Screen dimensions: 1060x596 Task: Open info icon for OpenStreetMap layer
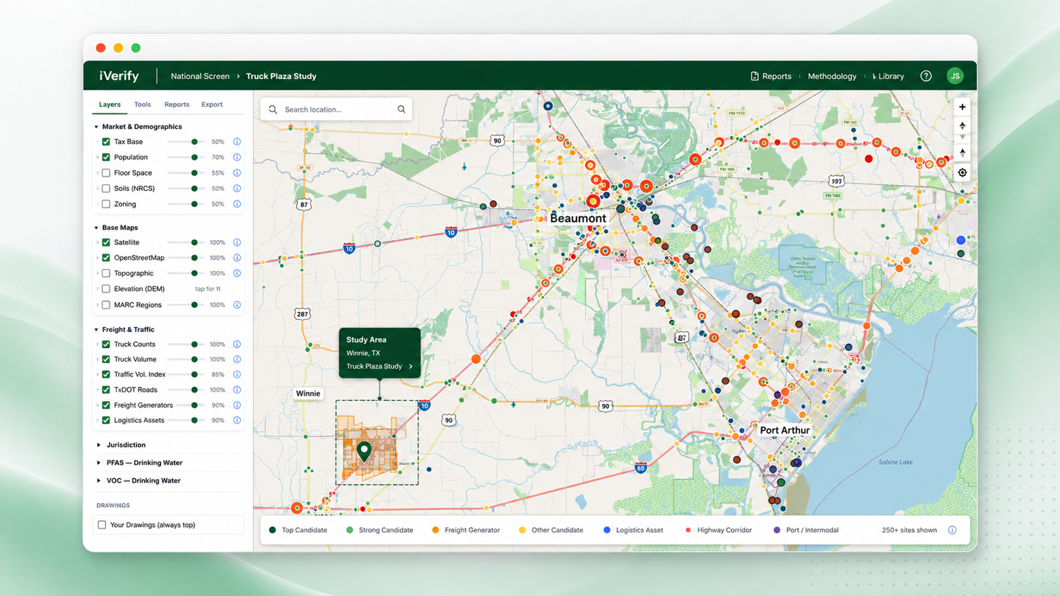click(x=237, y=258)
